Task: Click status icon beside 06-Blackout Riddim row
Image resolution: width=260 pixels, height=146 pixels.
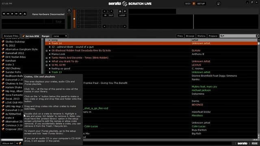Action: (x=47, y=51)
